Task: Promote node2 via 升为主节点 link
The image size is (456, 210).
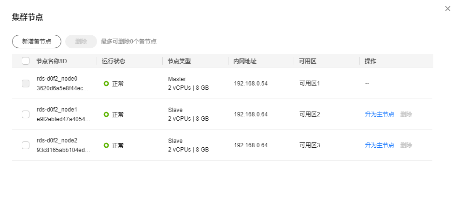Action: click(379, 145)
